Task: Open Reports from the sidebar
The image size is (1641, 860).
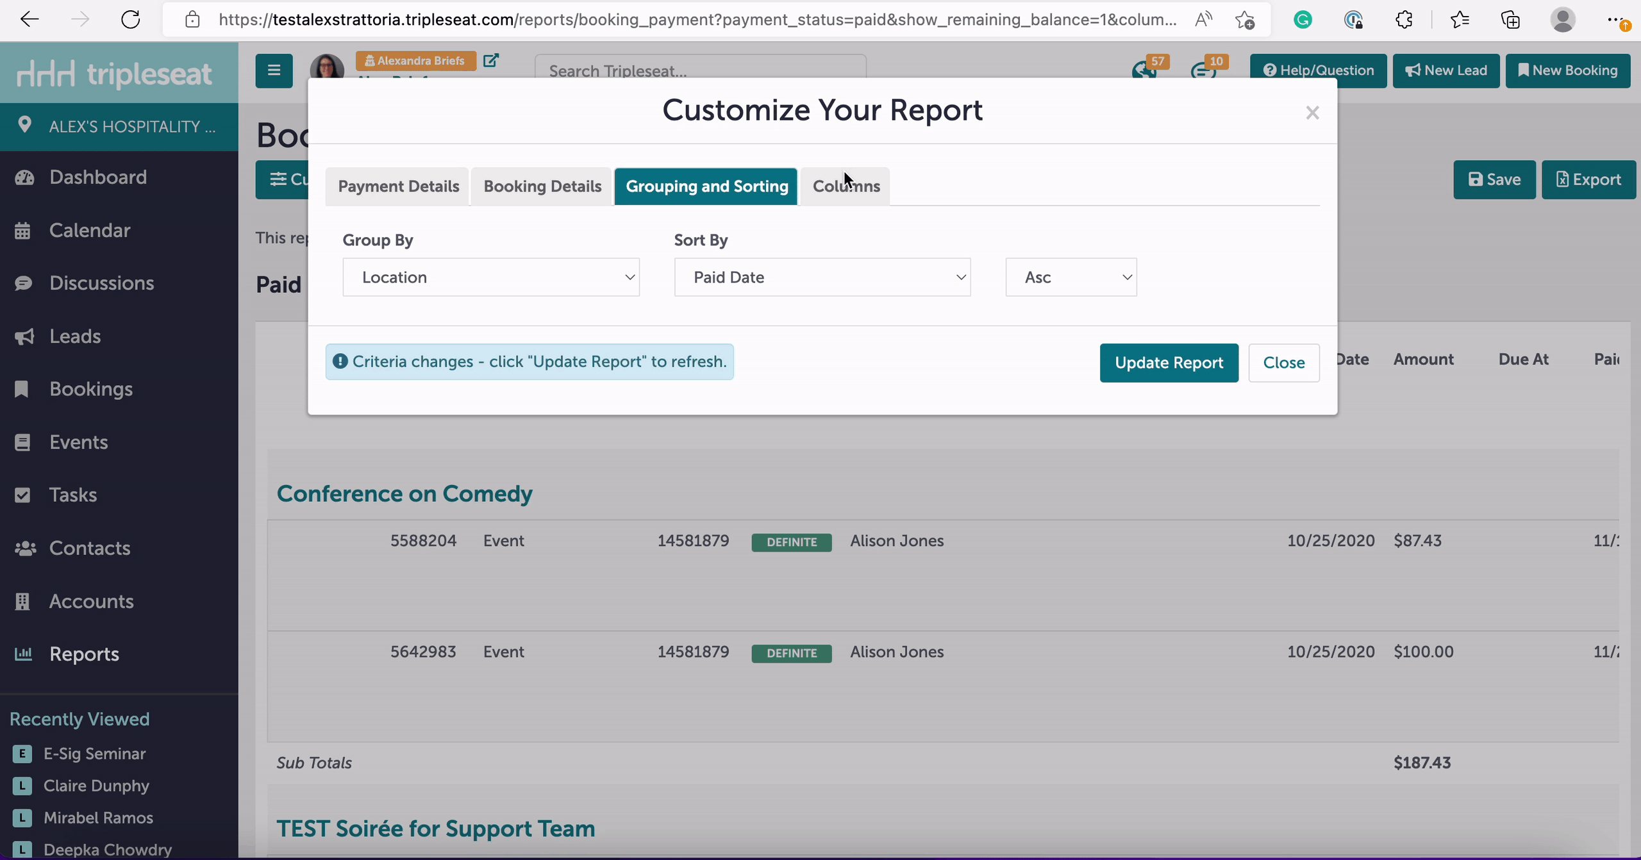Action: tap(84, 654)
